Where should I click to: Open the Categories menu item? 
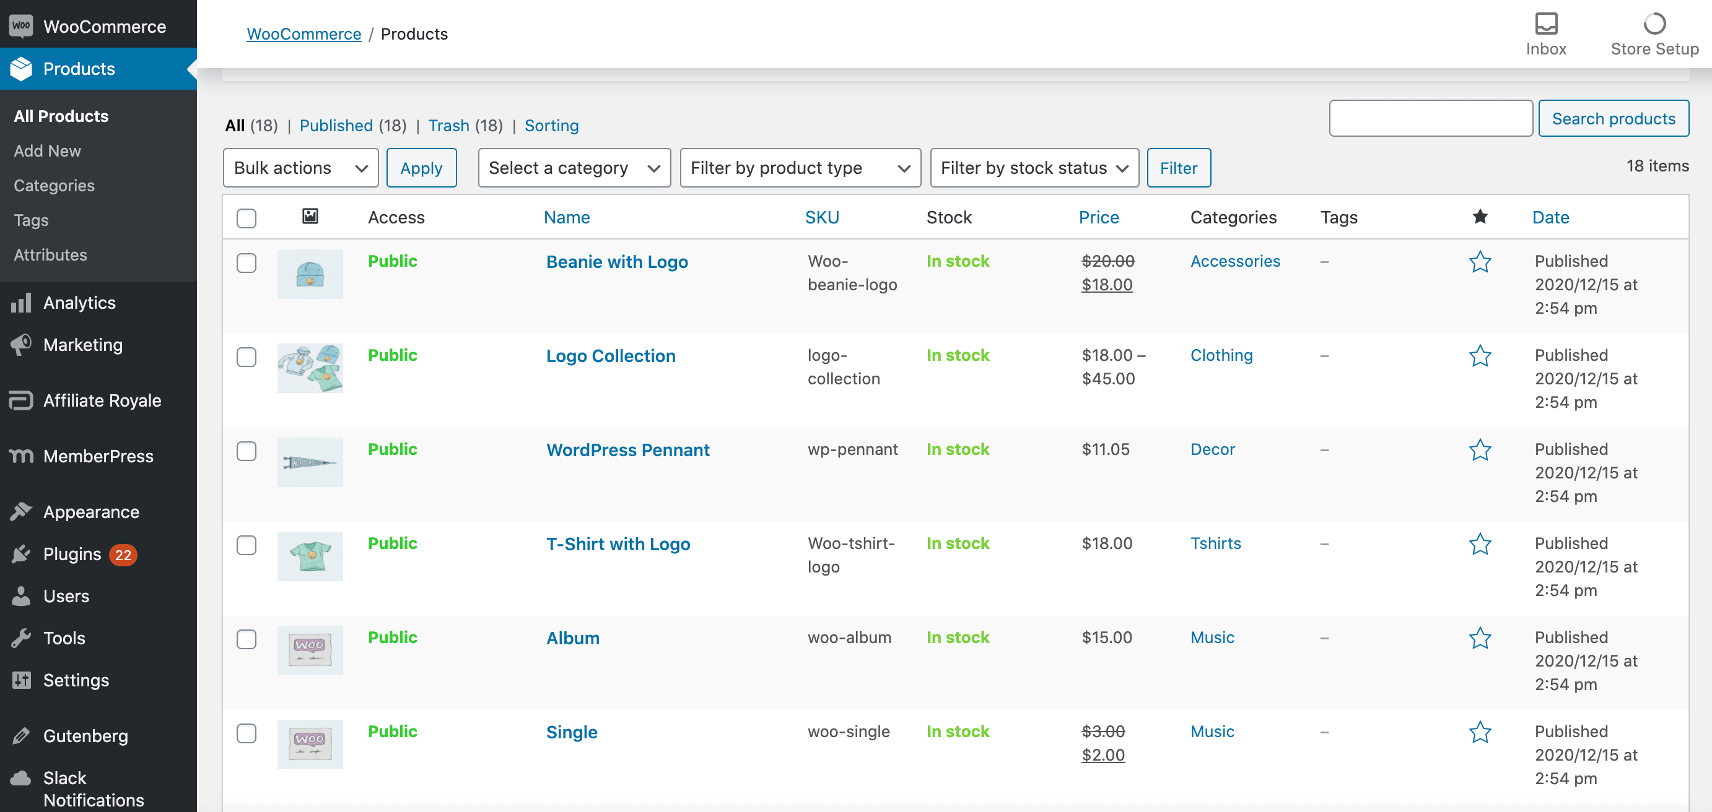(x=53, y=186)
